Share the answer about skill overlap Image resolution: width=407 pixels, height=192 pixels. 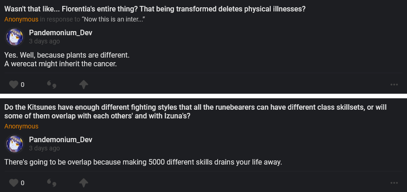pos(84,183)
